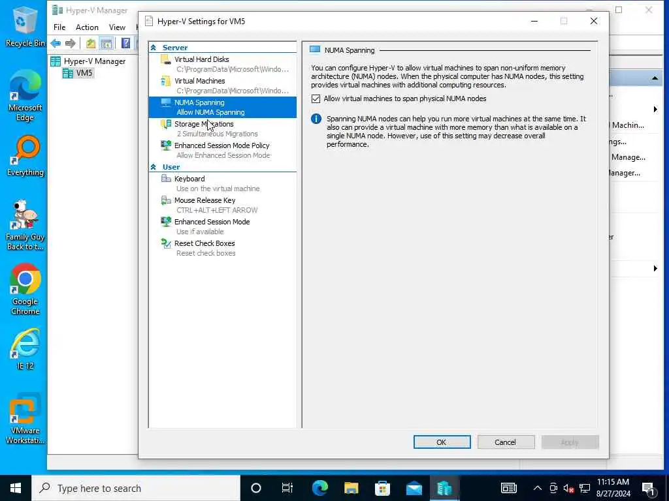Click the Enhanced Session Mode Policy icon
Viewport: 669px width, 501px height.
[165, 145]
